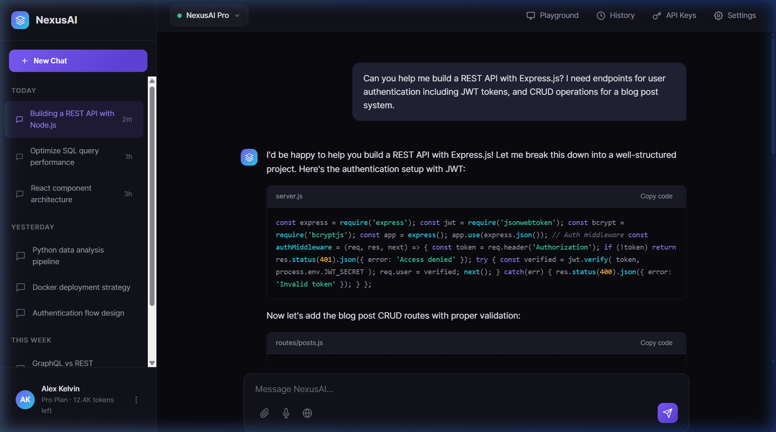776x432 pixels.
Task: Open the Docker deployment strategy conversation
Action: pos(81,287)
